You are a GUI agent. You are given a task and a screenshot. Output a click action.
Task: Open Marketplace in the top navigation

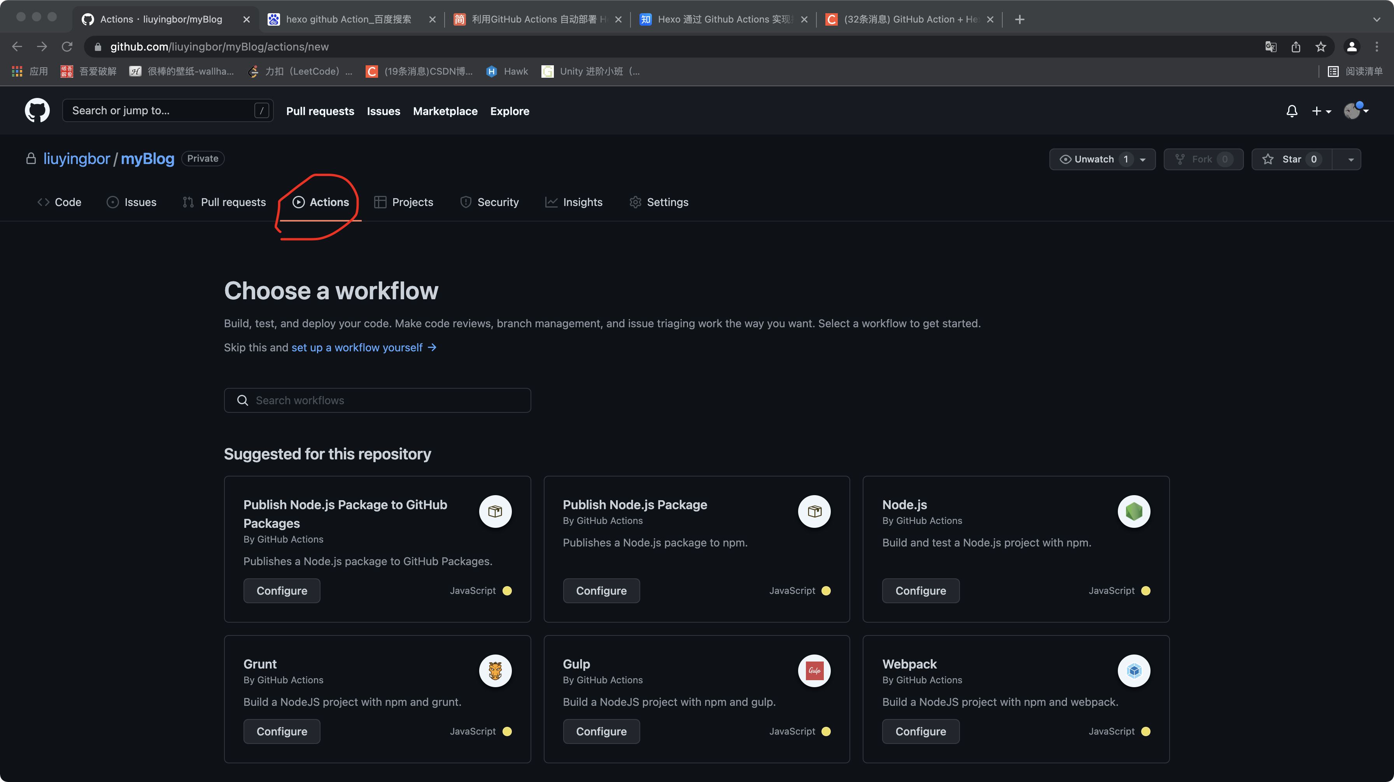click(445, 111)
